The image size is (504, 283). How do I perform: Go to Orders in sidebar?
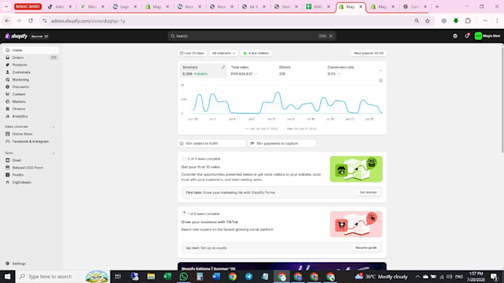click(x=31, y=58)
